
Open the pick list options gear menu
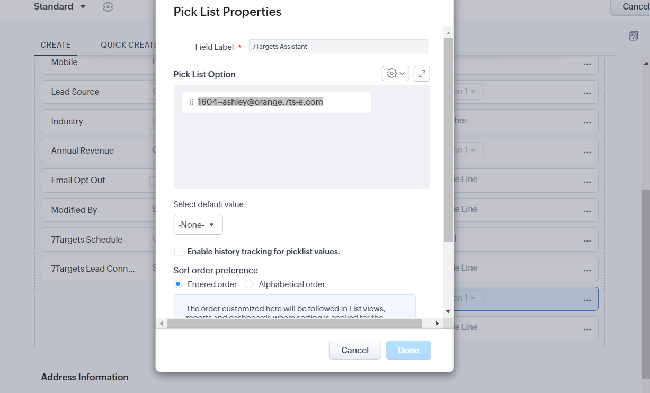(x=395, y=74)
